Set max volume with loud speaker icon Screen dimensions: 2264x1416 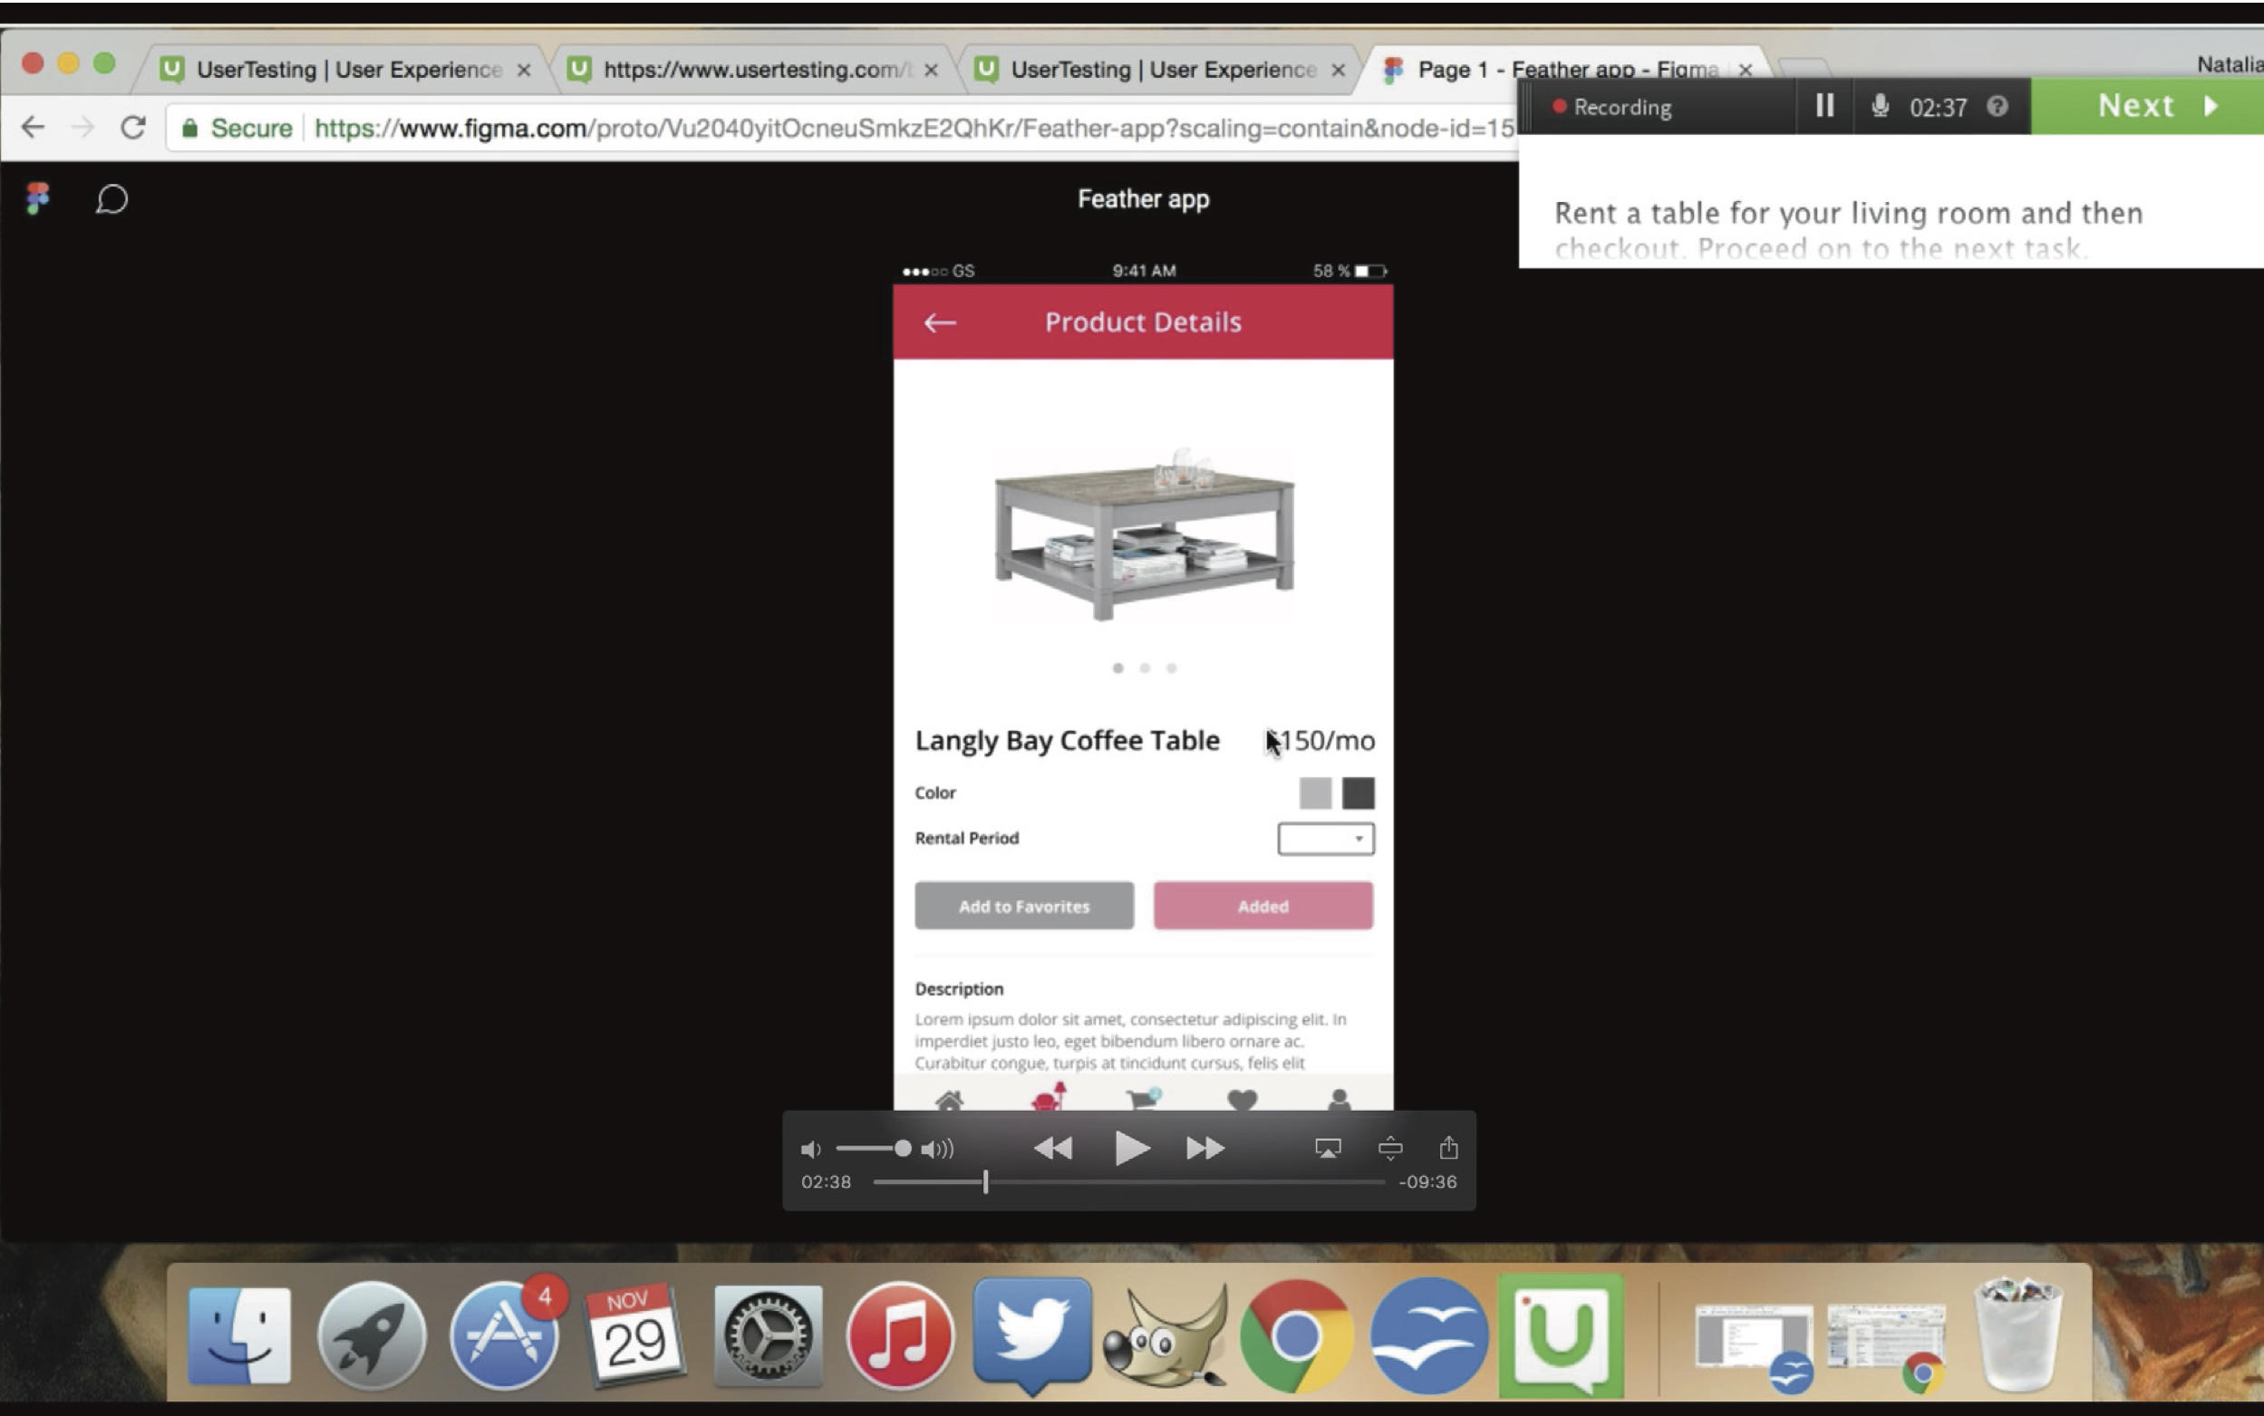(937, 1149)
